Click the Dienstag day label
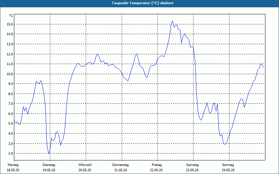 click(49, 165)
